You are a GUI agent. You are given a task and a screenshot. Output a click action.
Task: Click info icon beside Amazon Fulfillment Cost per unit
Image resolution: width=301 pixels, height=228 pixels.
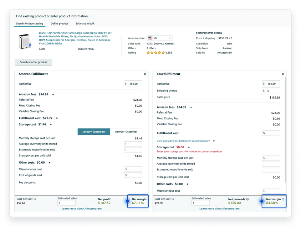35,199
